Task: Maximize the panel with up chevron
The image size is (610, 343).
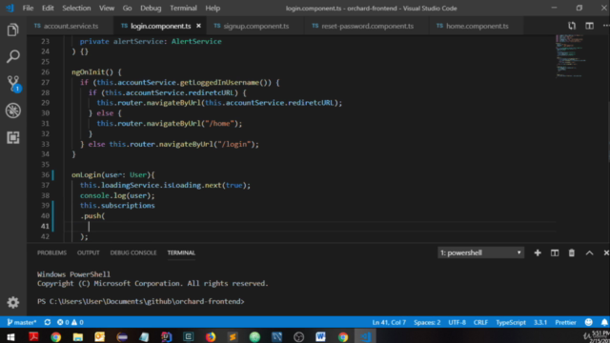Action: click(589, 252)
